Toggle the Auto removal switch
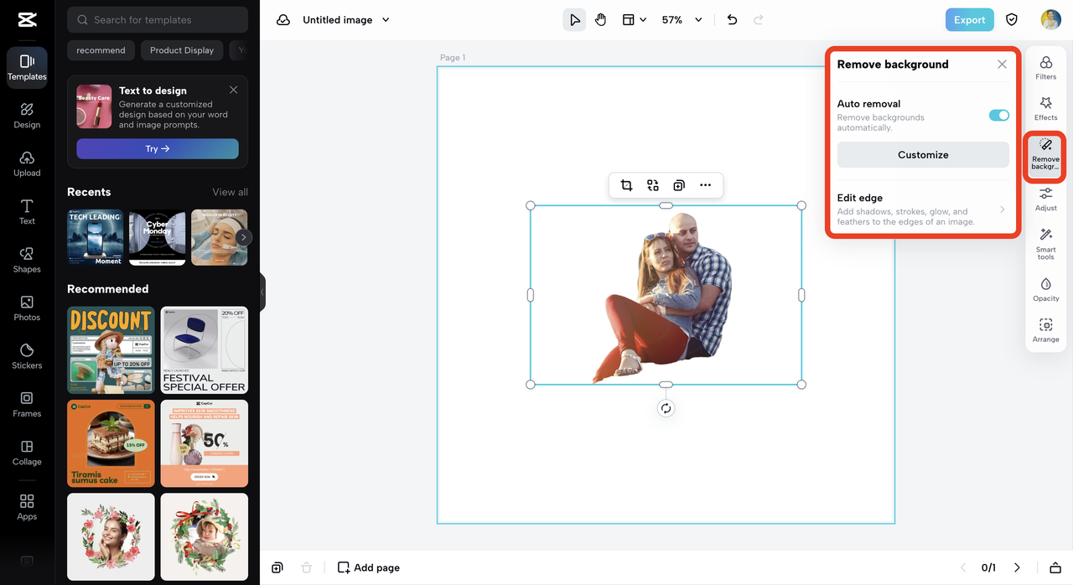Screen dimensions: 1073x585 998,116
